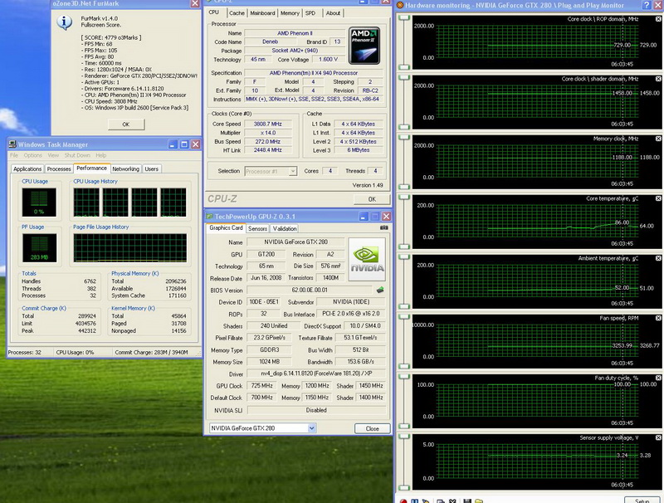Screen dimensions: 664x503
Task: Close the Ambient temperature graph panel
Action: click(x=658, y=258)
